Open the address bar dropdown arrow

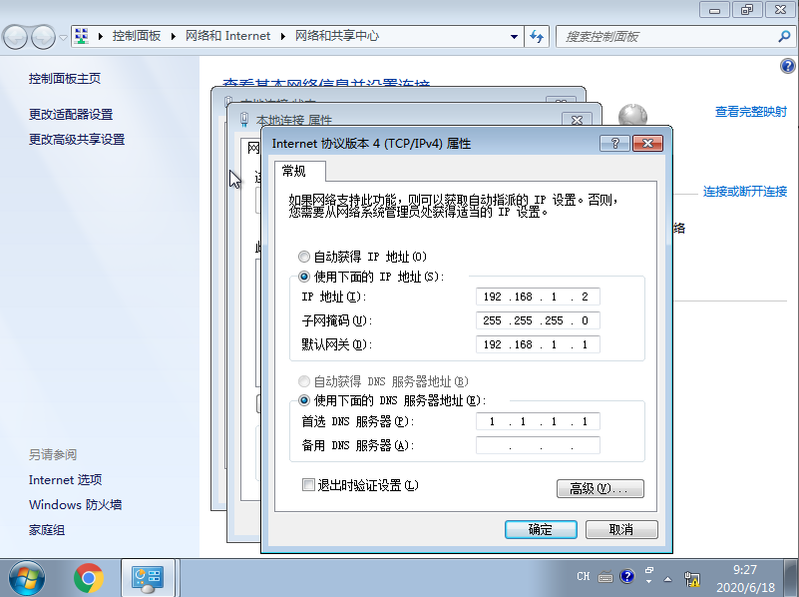pyautogui.click(x=514, y=36)
